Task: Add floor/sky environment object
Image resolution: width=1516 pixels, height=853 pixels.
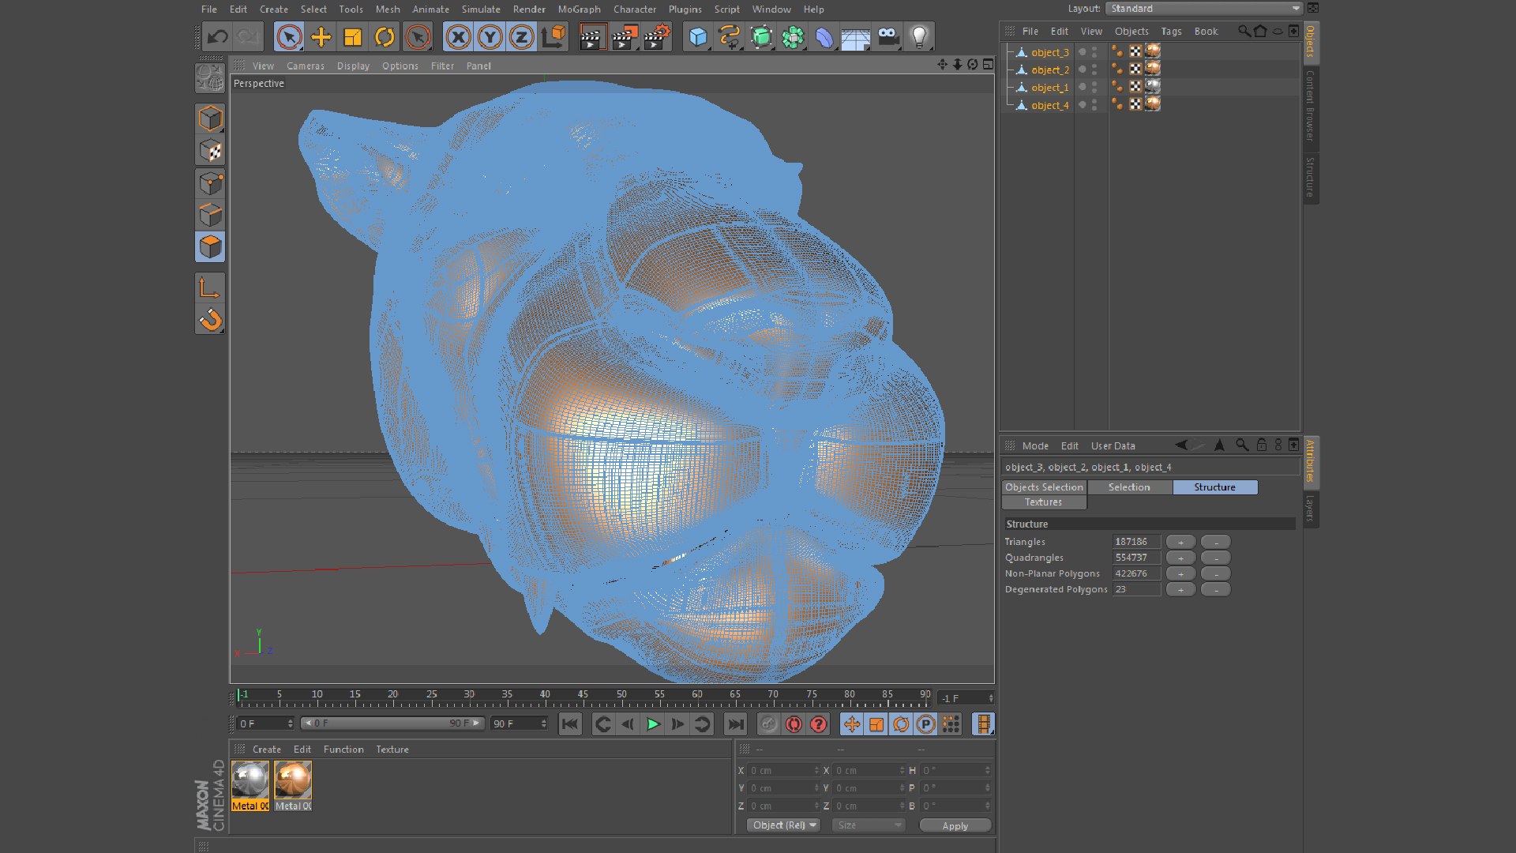Action: pyautogui.click(x=856, y=37)
